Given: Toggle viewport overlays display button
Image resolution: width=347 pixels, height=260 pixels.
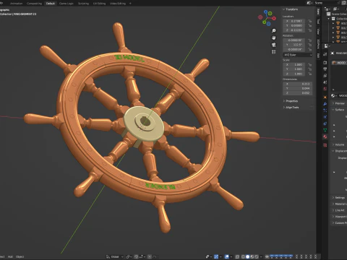Looking at the screenshot, I should (227, 256).
